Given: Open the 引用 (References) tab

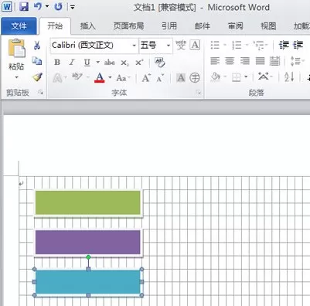Looking at the screenshot, I should click(169, 26).
